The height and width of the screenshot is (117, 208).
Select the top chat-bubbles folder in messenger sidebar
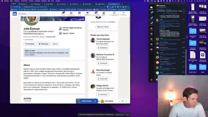[x=151, y=8]
